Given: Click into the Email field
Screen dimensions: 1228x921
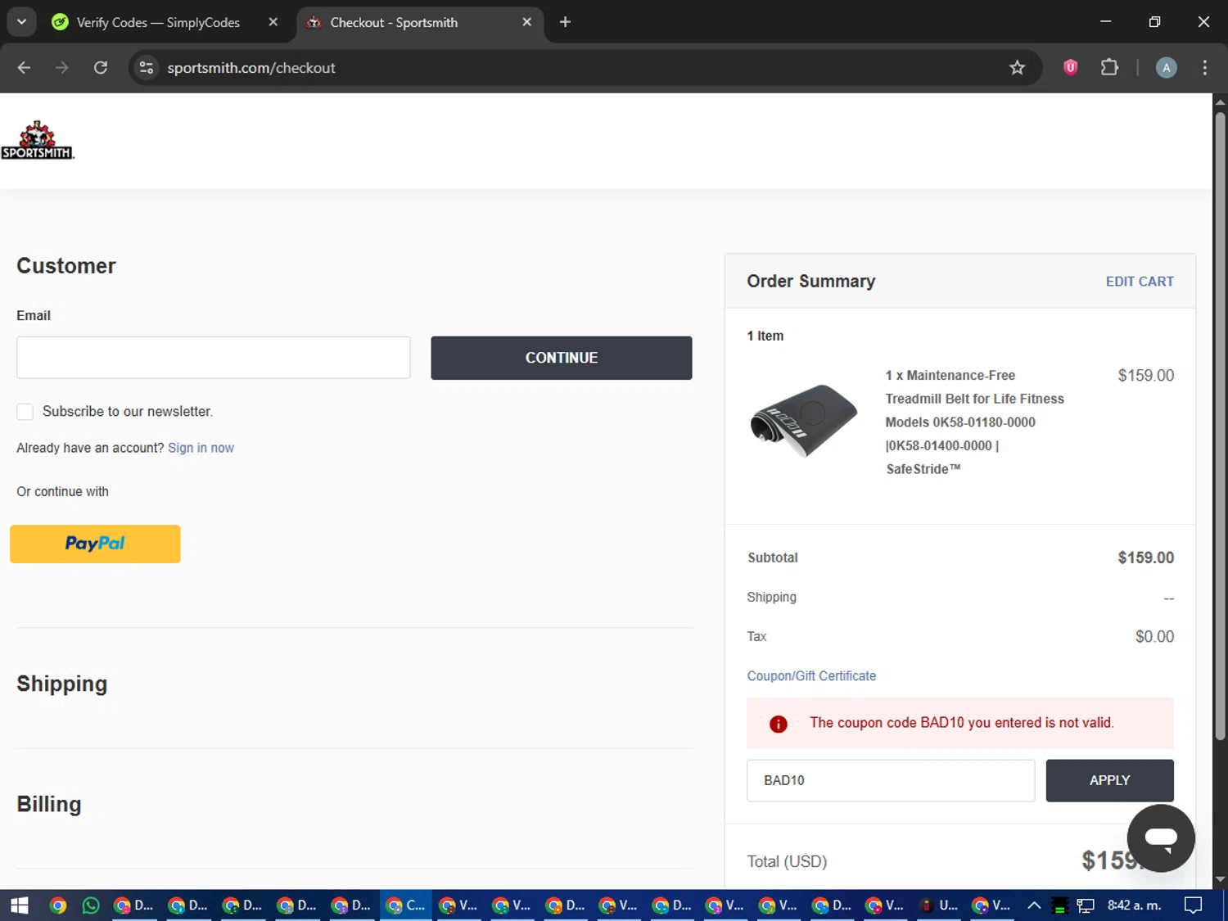Looking at the screenshot, I should (x=213, y=357).
